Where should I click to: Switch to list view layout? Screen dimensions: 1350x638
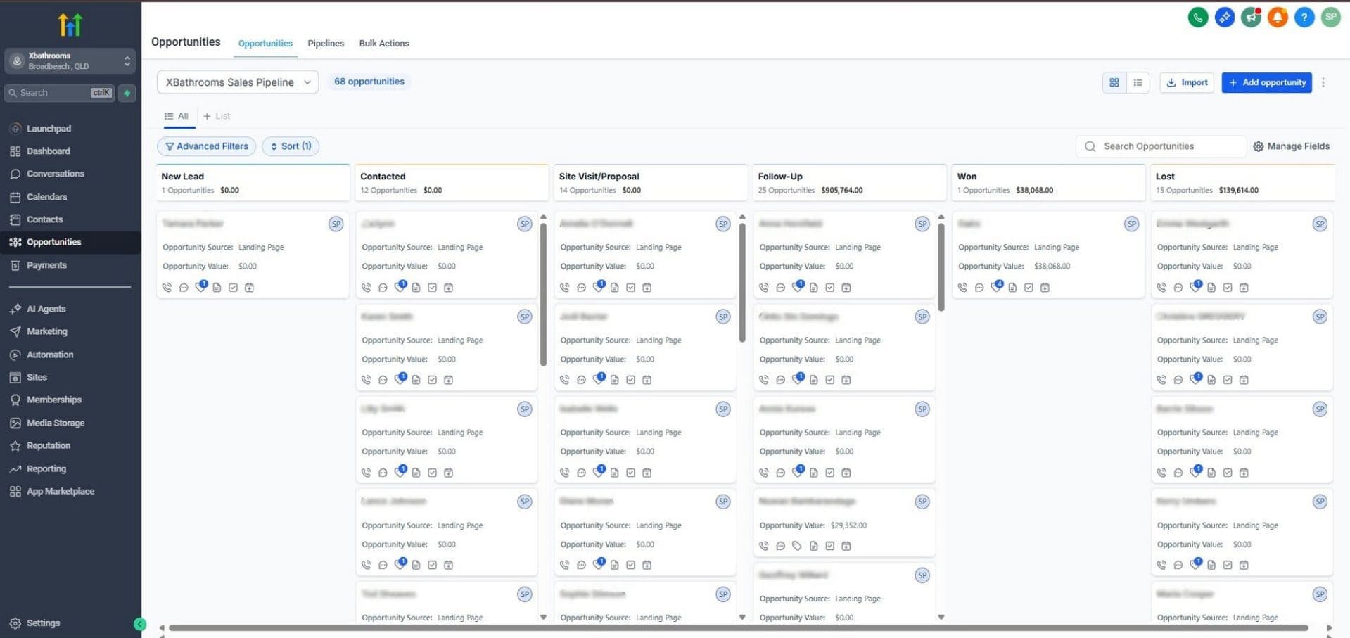pyautogui.click(x=1138, y=82)
